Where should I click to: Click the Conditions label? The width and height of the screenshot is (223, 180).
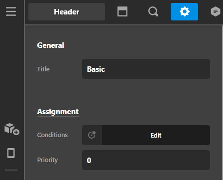click(52, 135)
